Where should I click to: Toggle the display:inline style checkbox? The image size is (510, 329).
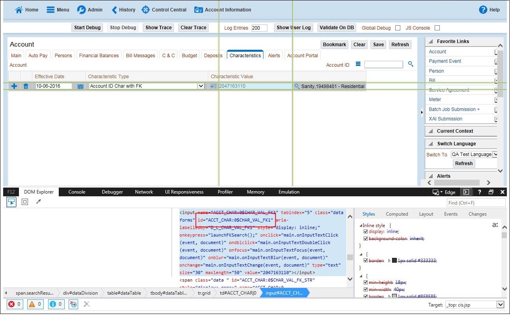(x=366, y=232)
